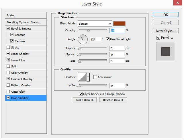184x140 pixels.
Task: Select Blending Options: Custom
Action: pyautogui.click(x=26, y=22)
